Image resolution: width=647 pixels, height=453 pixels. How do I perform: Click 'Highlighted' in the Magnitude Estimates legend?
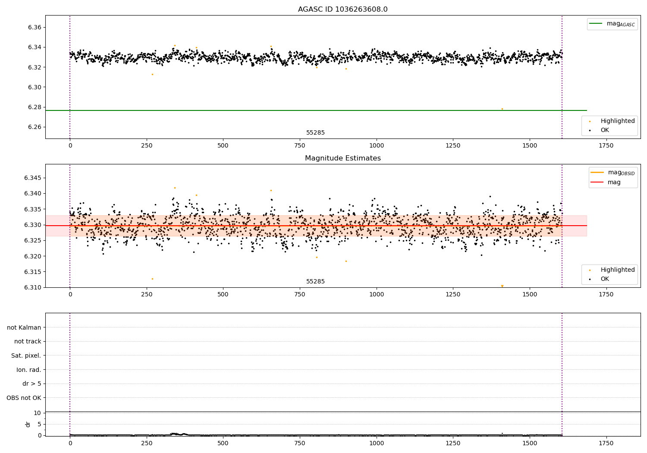click(x=618, y=270)
